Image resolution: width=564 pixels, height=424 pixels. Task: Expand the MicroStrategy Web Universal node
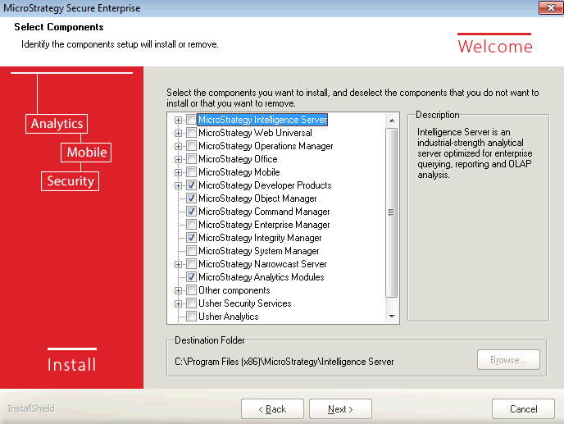(178, 133)
